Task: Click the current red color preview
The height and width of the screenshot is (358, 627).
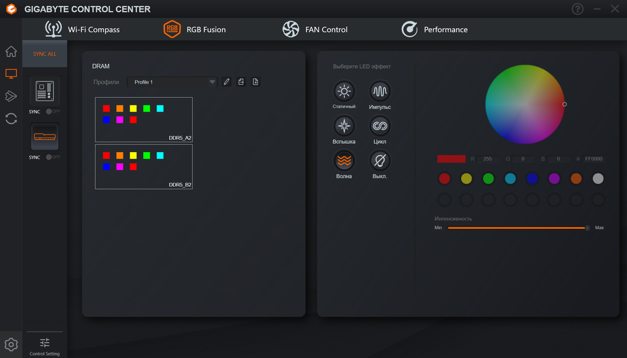Action: pos(451,159)
